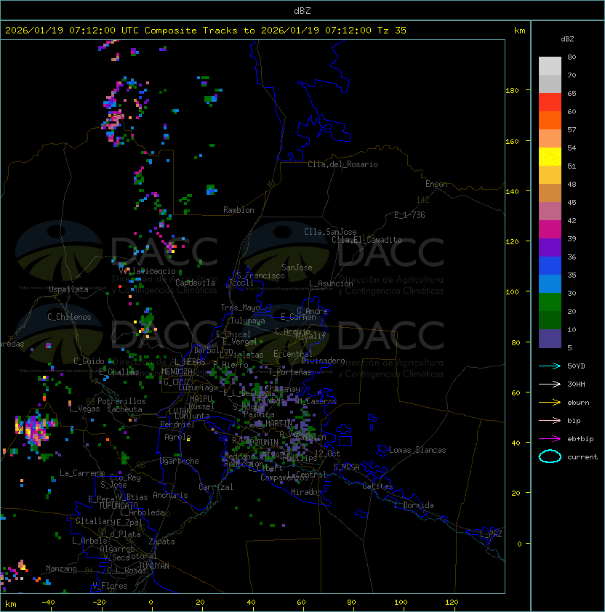Click the LUJAN city label
The height and width of the screenshot is (612, 605).
(x=180, y=411)
